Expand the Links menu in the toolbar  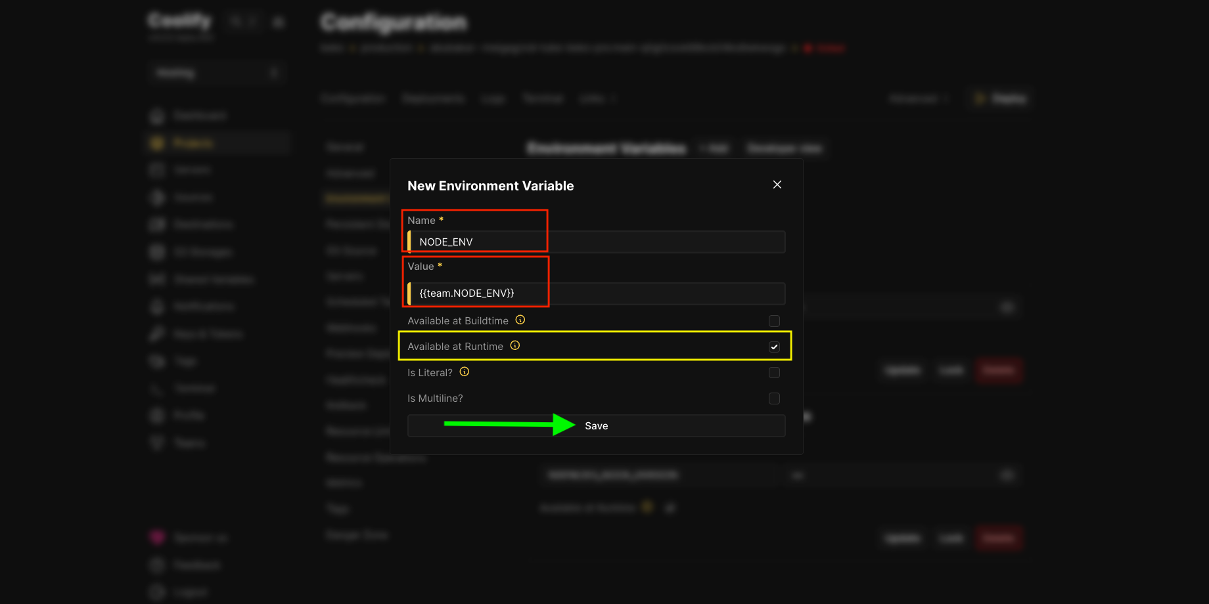[x=595, y=98]
